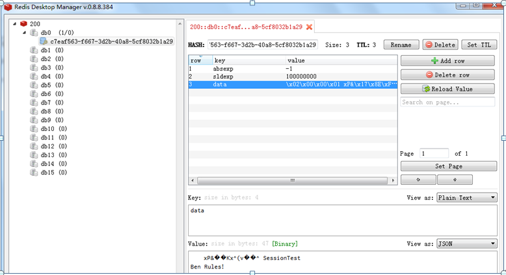Click the Value text area with SessionTest
Screen dimensions: 506x275
point(342,262)
